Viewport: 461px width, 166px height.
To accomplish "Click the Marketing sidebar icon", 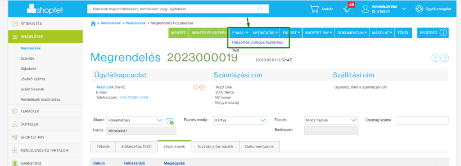I will (x=14, y=163).
